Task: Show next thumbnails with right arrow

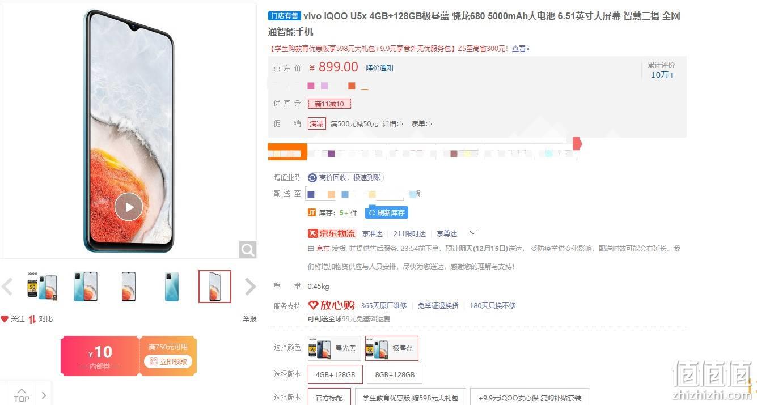Action: [x=250, y=287]
